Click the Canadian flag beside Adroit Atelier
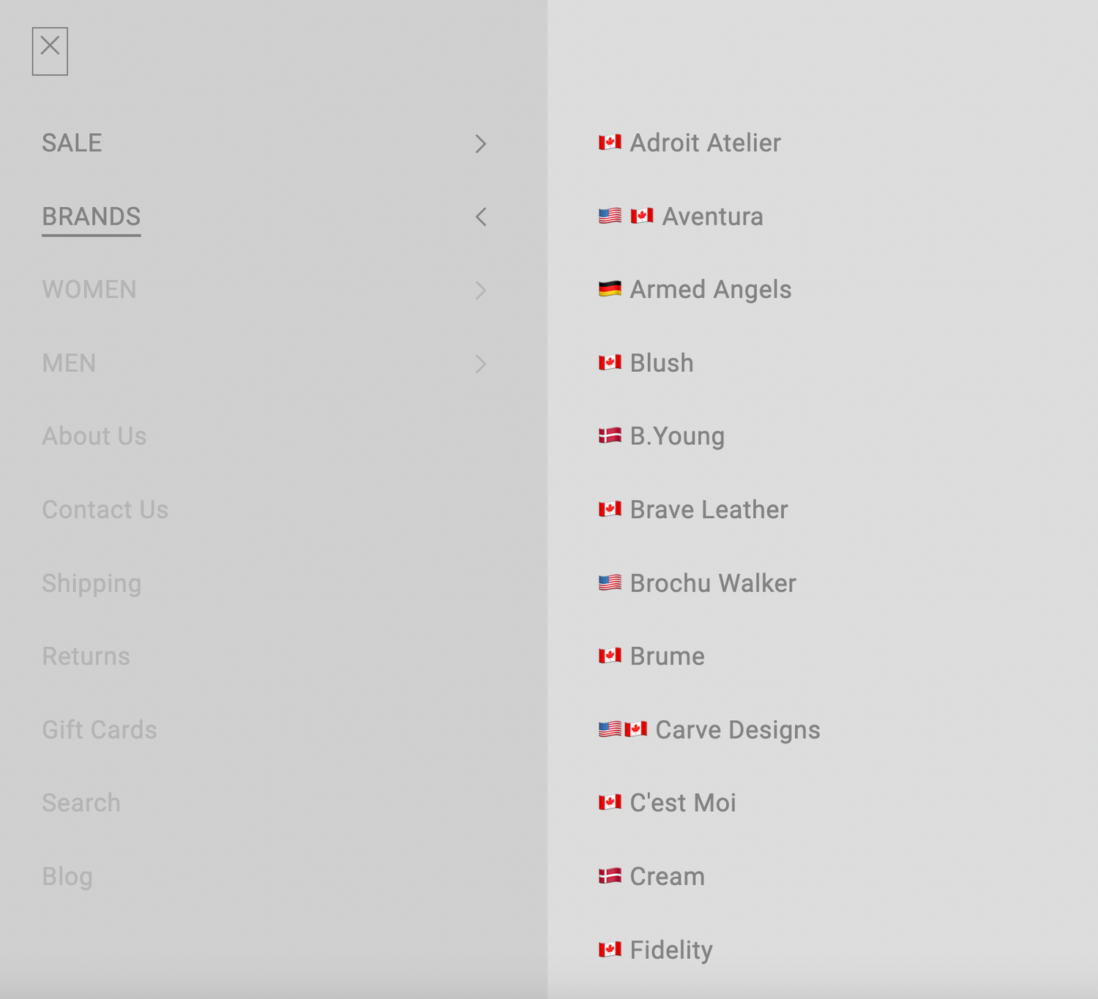This screenshot has width=1098, height=999. pos(610,143)
